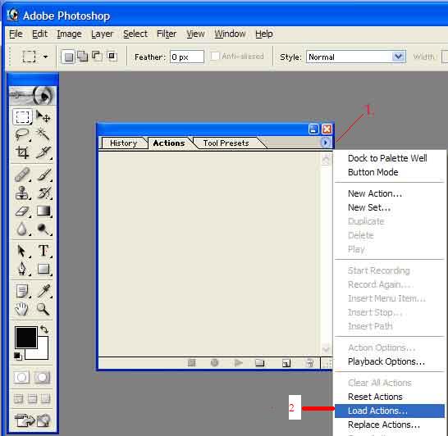Screen dimensions: 448x436
Task: Choose Reset Actions from palette menu
Action: 390,397
